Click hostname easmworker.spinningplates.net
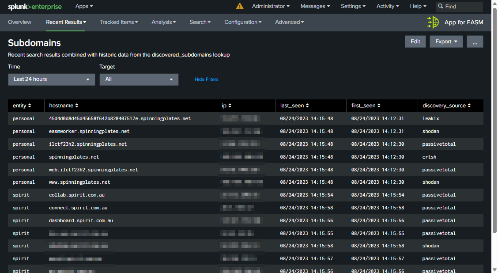Image resolution: width=498 pixels, height=273 pixels. pos(89,131)
